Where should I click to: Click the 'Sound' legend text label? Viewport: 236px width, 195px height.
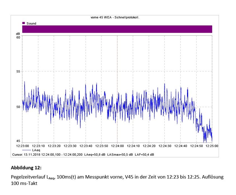tap(31, 23)
